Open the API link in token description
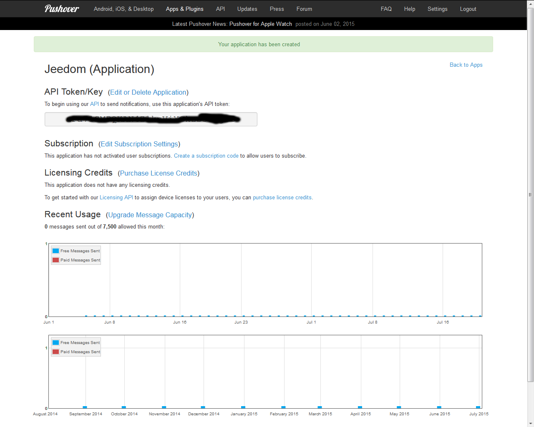The height and width of the screenshot is (427, 534). [94, 104]
